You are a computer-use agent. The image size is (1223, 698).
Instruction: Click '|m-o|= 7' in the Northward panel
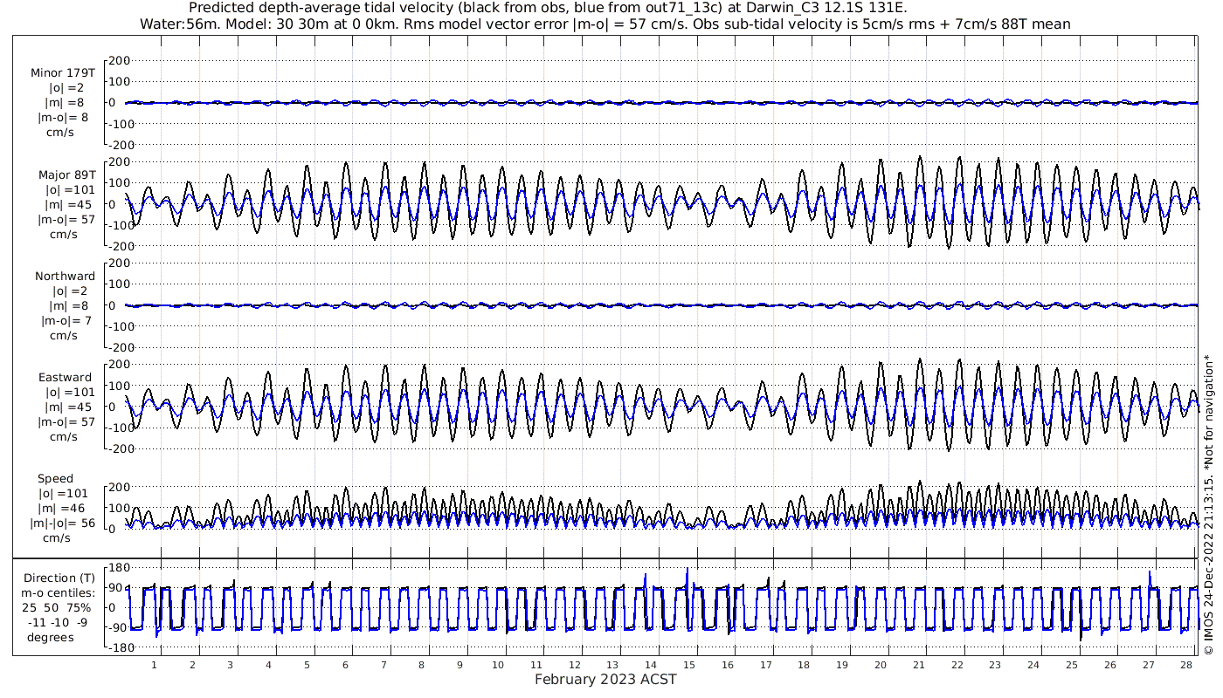point(65,321)
